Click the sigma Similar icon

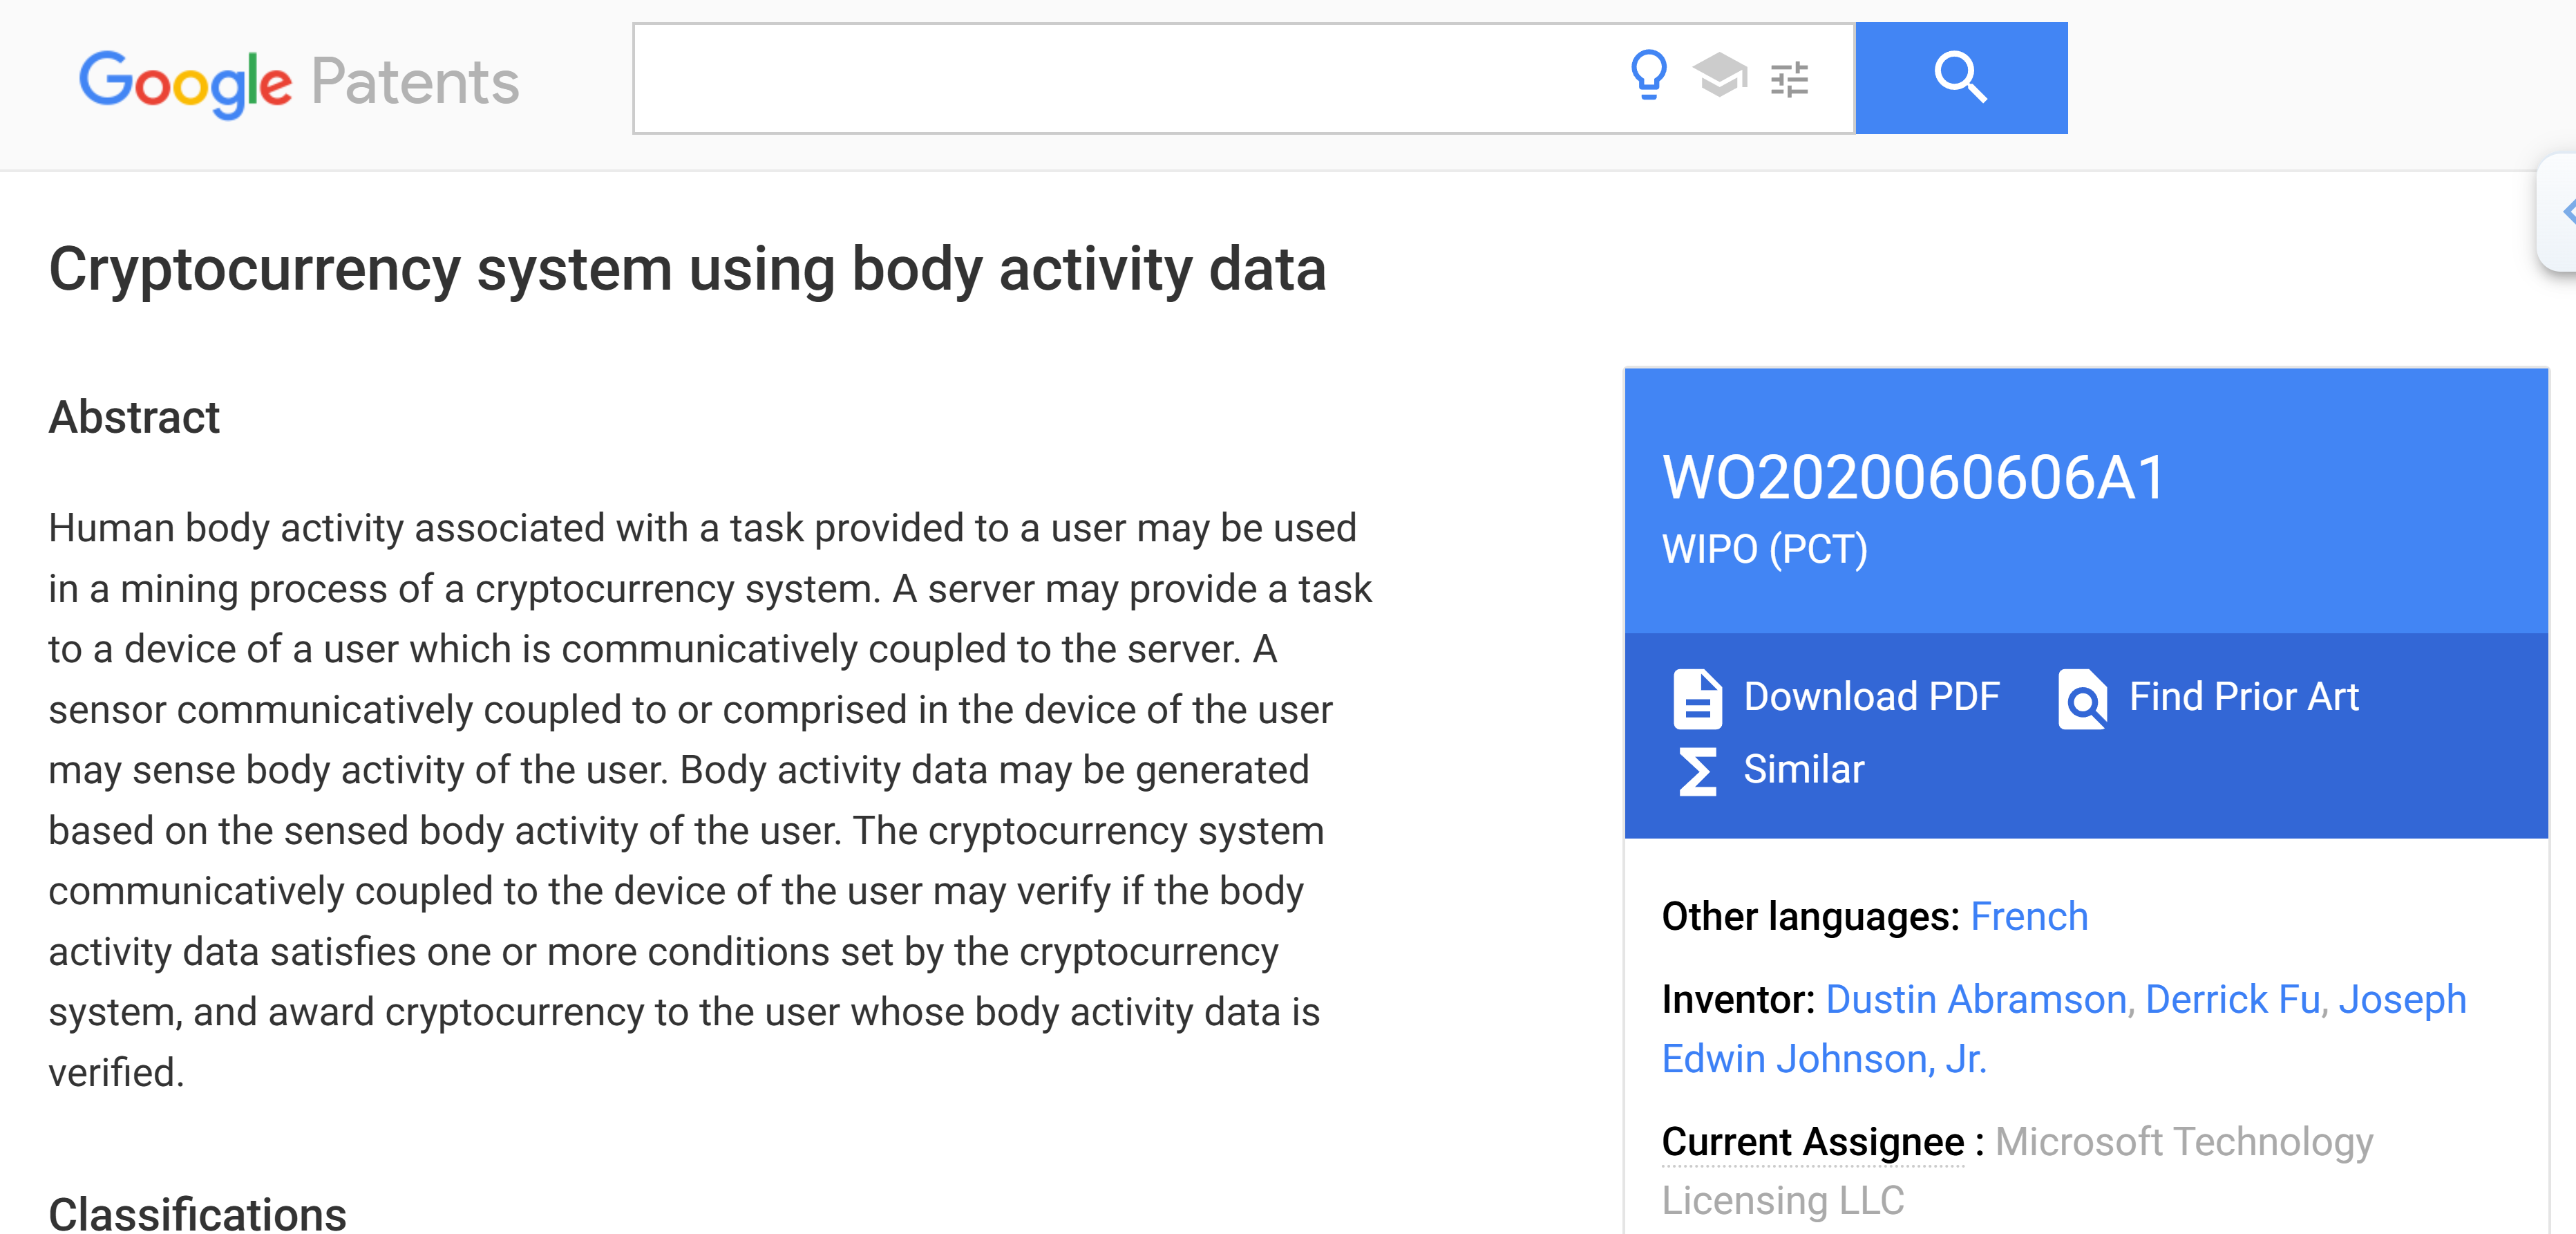click(x=1697, y=771)
